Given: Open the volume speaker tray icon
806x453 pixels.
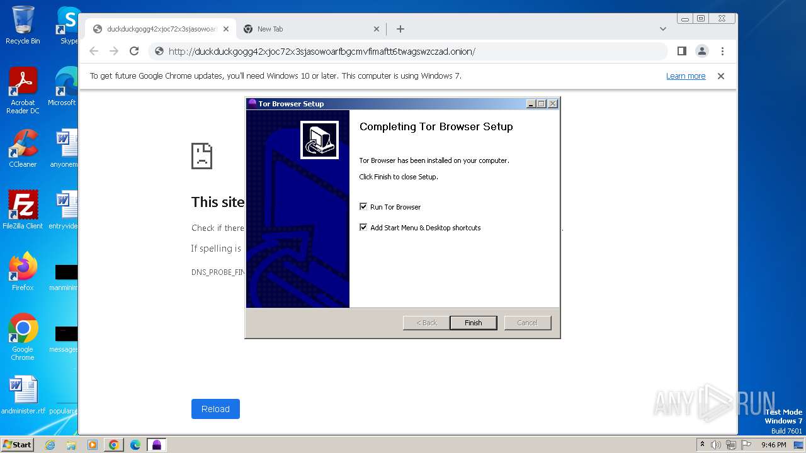Looking at the screenshot, I should coord(716,445).
